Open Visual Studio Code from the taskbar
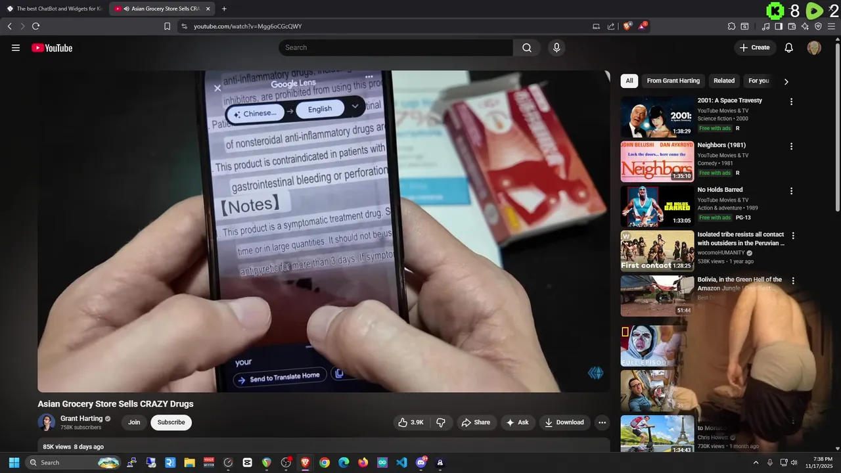Image resolution: width=841 pixels, height=473 pixels. point(401,462)
